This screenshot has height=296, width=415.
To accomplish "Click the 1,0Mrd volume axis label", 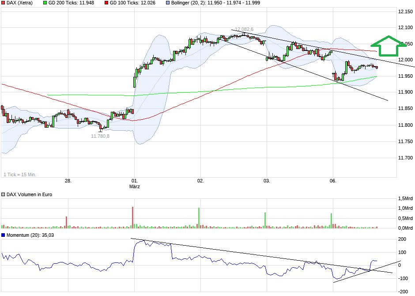I will (405, 209).
